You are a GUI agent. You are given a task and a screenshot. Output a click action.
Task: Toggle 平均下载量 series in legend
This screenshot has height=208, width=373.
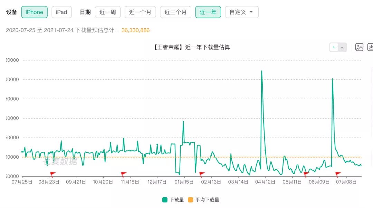pyautogui.click(x=203, y=200)
